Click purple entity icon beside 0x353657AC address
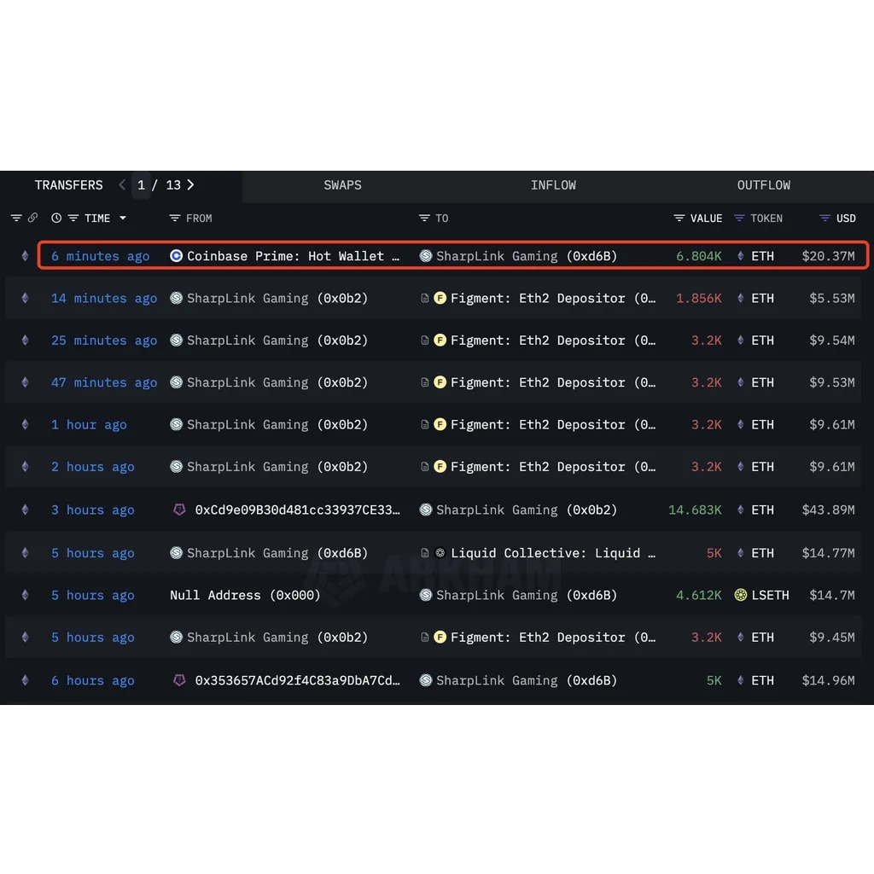Viewport: 874px width, 874px height. click(x=179, y=680)
